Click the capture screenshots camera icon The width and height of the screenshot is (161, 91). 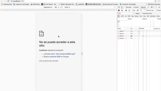[x=126, y=10]
